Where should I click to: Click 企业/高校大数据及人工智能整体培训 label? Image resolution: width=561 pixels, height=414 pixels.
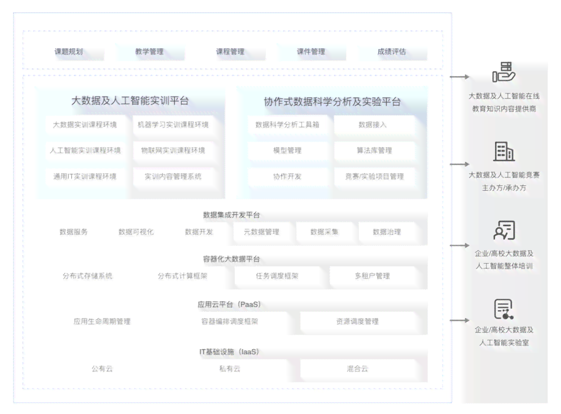coord(504,260)
